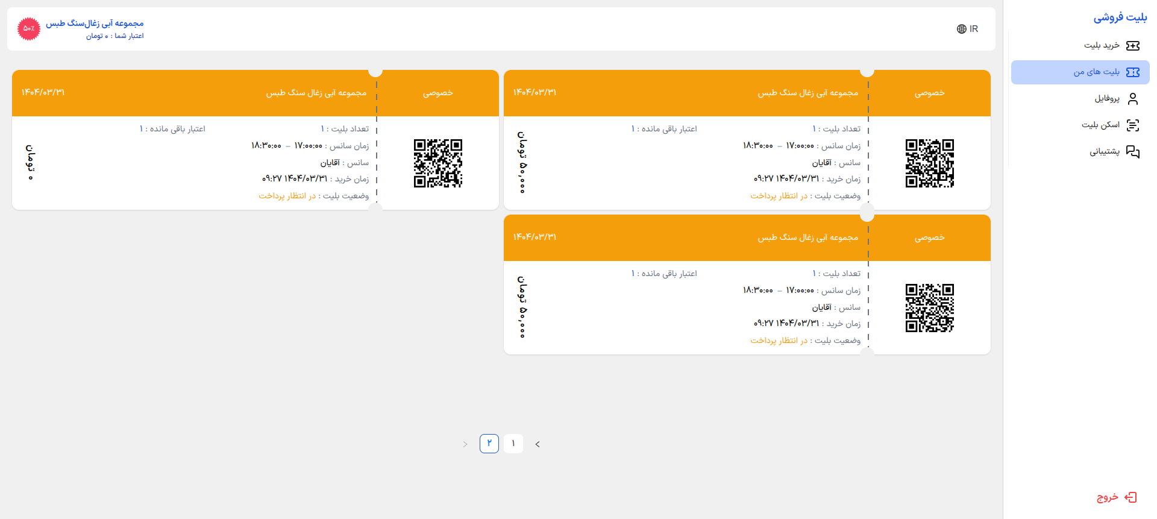Click the profile person icon

point(1132,99)
